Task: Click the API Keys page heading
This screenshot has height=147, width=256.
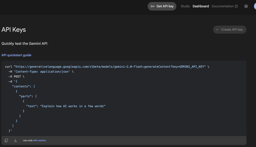Action: pyautogui.click(x=14, y=30)
